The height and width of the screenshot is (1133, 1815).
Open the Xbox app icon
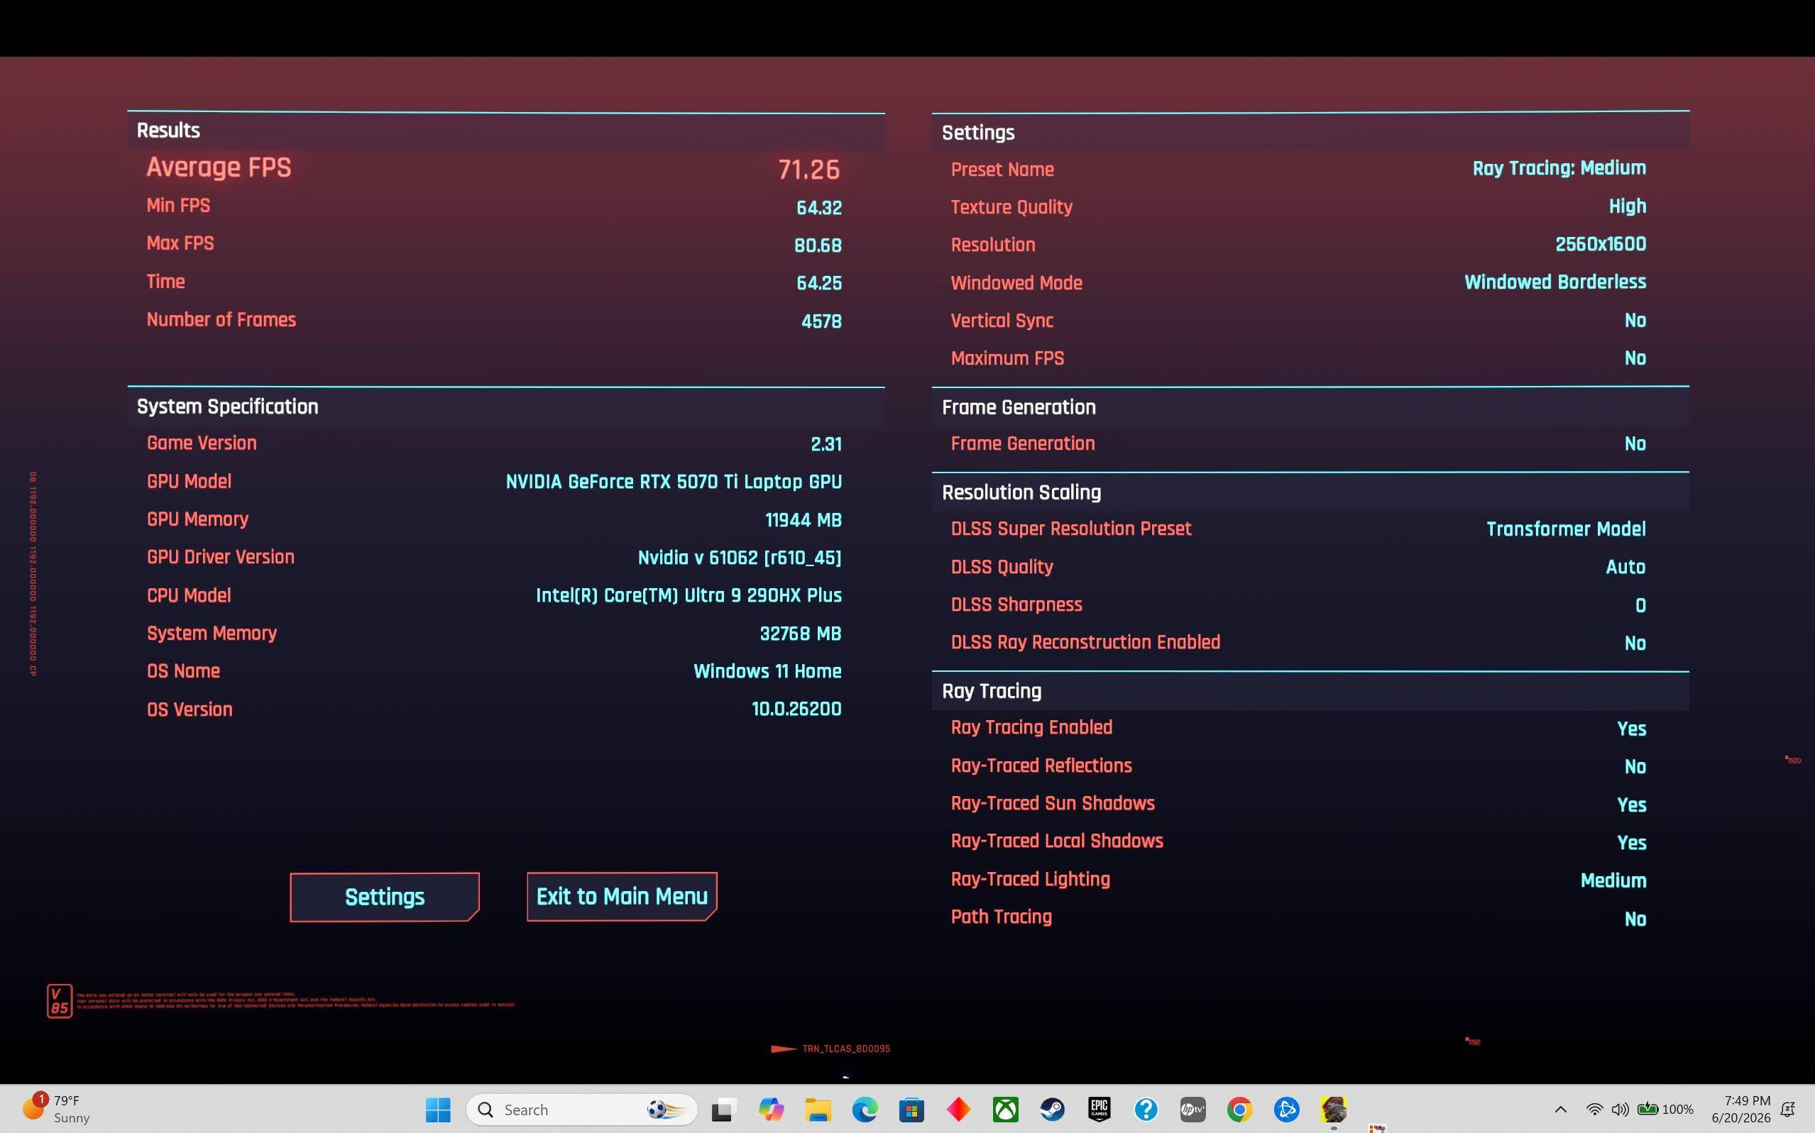pyautogui.click(x=1005, y=1109)
